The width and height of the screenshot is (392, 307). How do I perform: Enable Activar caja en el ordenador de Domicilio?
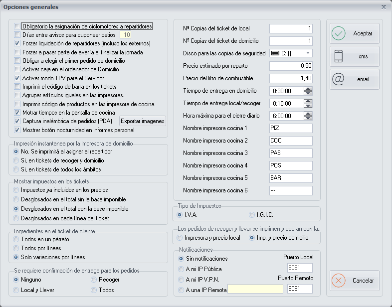[x=17, y=69]
